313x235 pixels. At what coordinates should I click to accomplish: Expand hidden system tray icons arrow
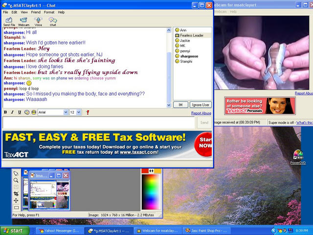click(273, 231)
